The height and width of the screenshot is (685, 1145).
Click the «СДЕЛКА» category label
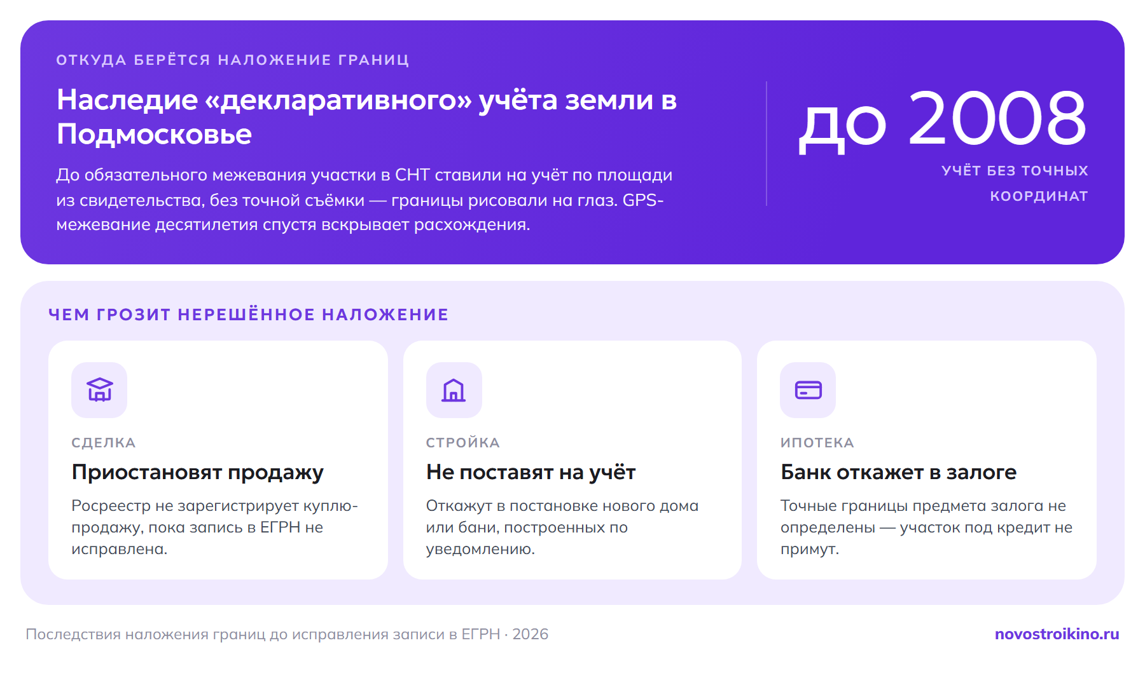coord(104,443)
